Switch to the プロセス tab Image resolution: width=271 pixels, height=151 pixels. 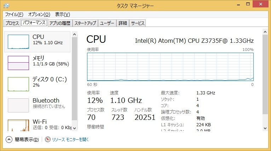coord(12,23)
